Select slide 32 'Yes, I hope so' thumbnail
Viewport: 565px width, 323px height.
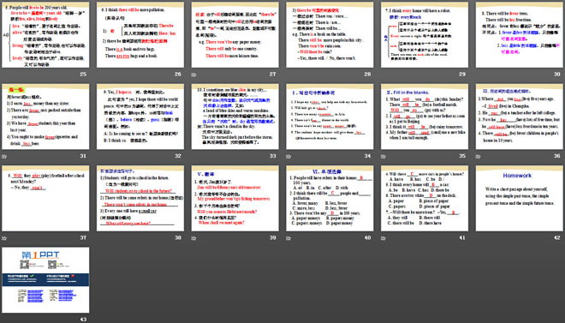point(140,117)
